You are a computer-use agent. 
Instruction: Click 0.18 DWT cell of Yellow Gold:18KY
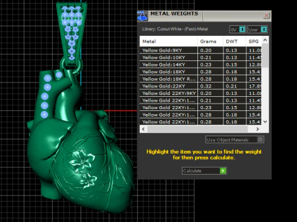235,72
